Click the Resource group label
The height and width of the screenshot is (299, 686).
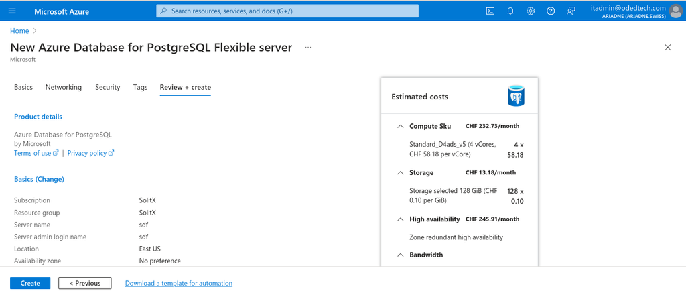pos(37,213)
